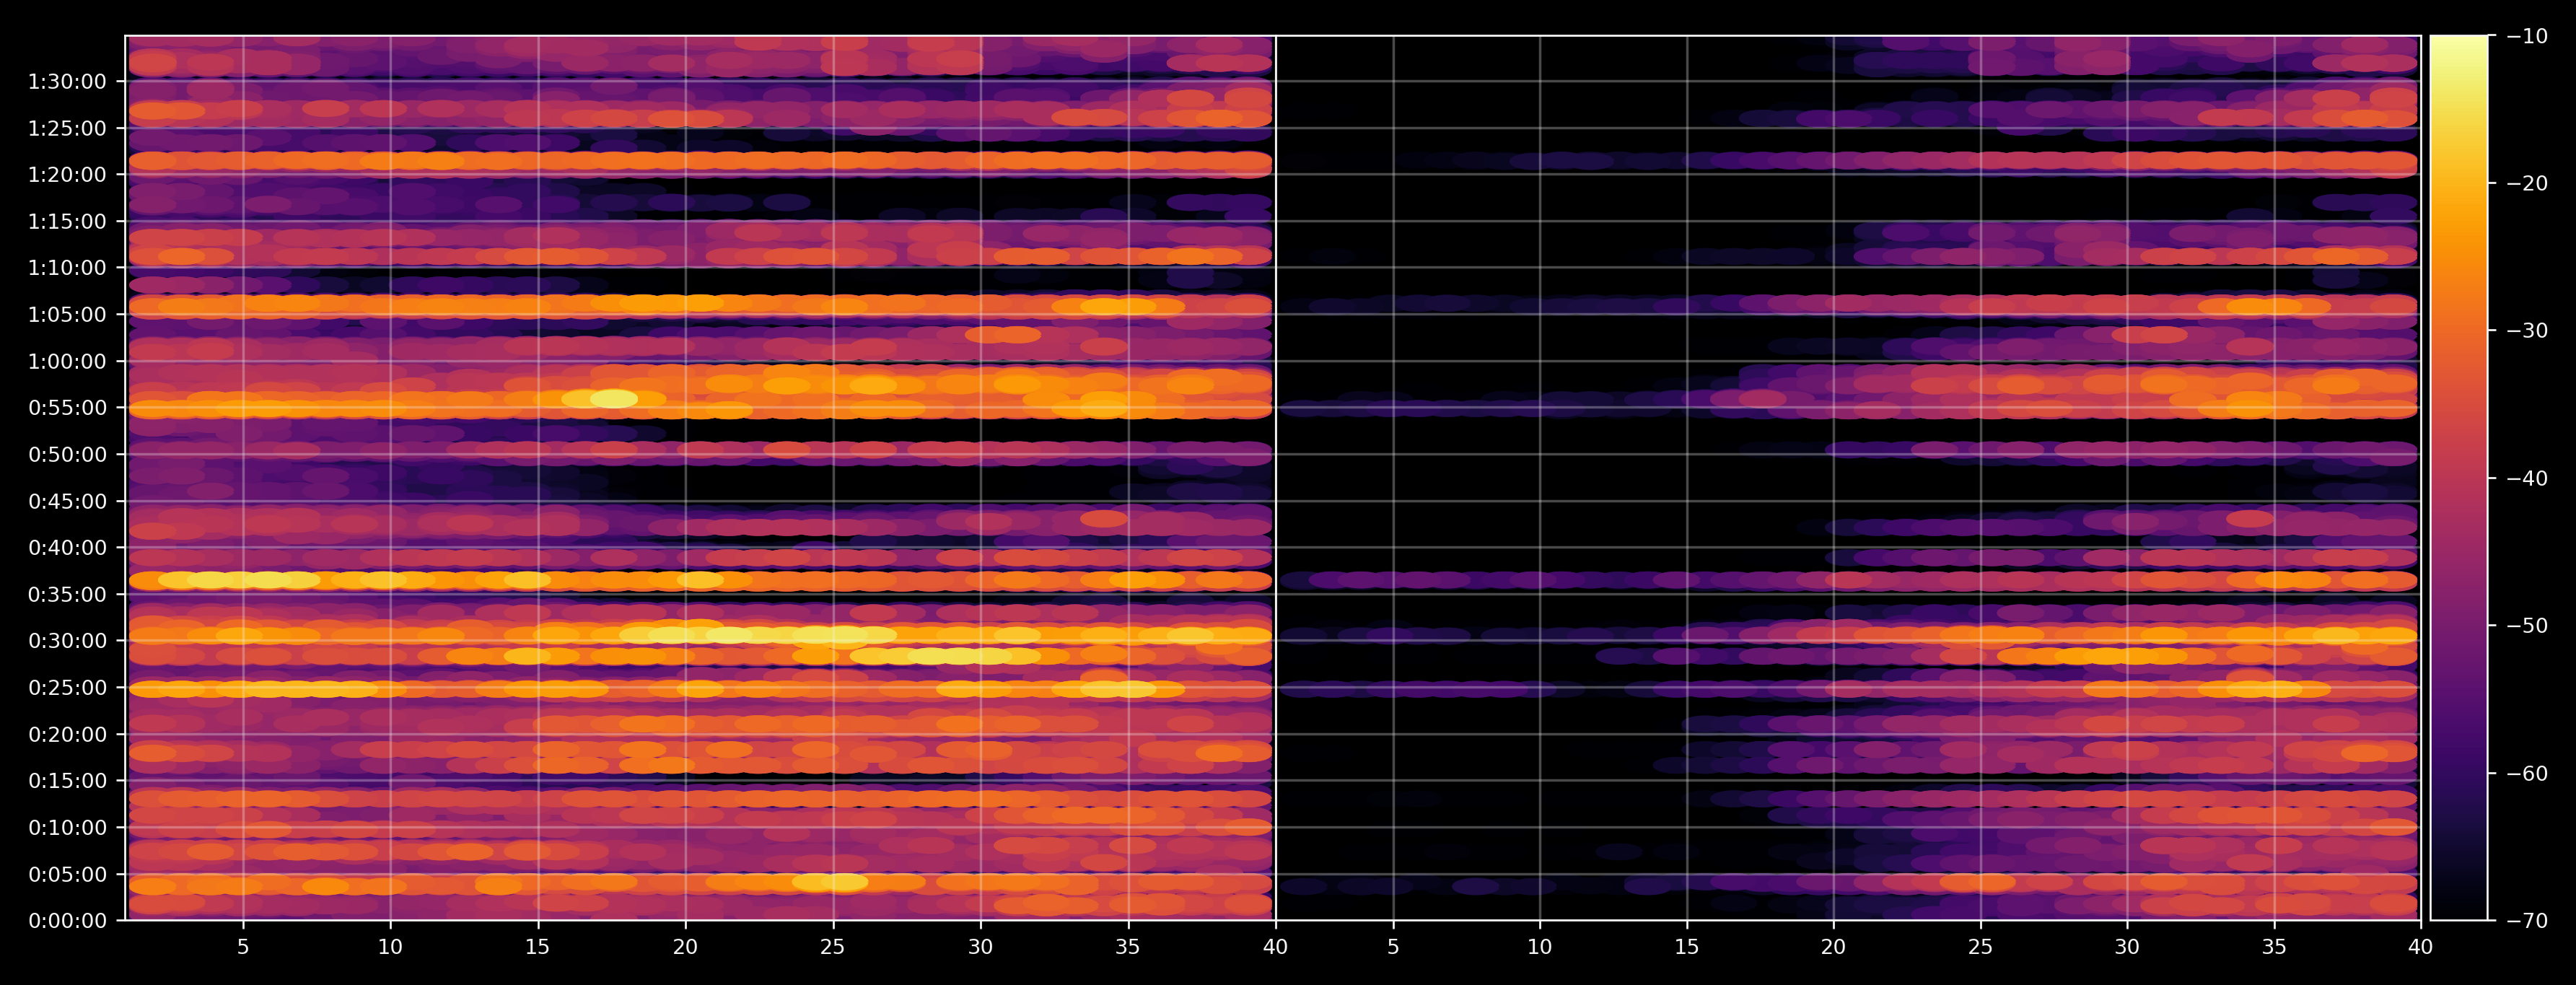
Task: Click the 0:10:00 y-axis label
Action: [x=67, y=827]
